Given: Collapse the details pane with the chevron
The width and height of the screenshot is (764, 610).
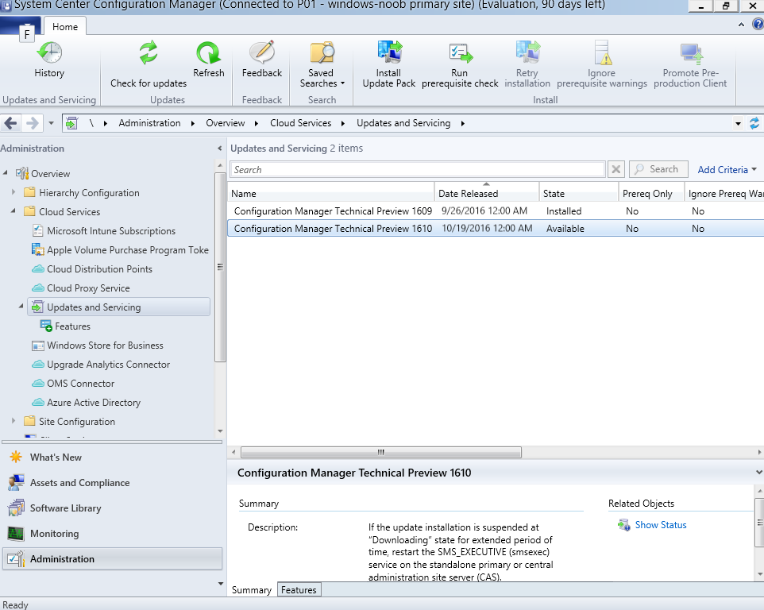Looking at the screenshot, I should click(758, 472).
